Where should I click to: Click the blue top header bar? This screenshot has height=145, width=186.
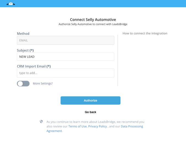[x=93, y=4]
